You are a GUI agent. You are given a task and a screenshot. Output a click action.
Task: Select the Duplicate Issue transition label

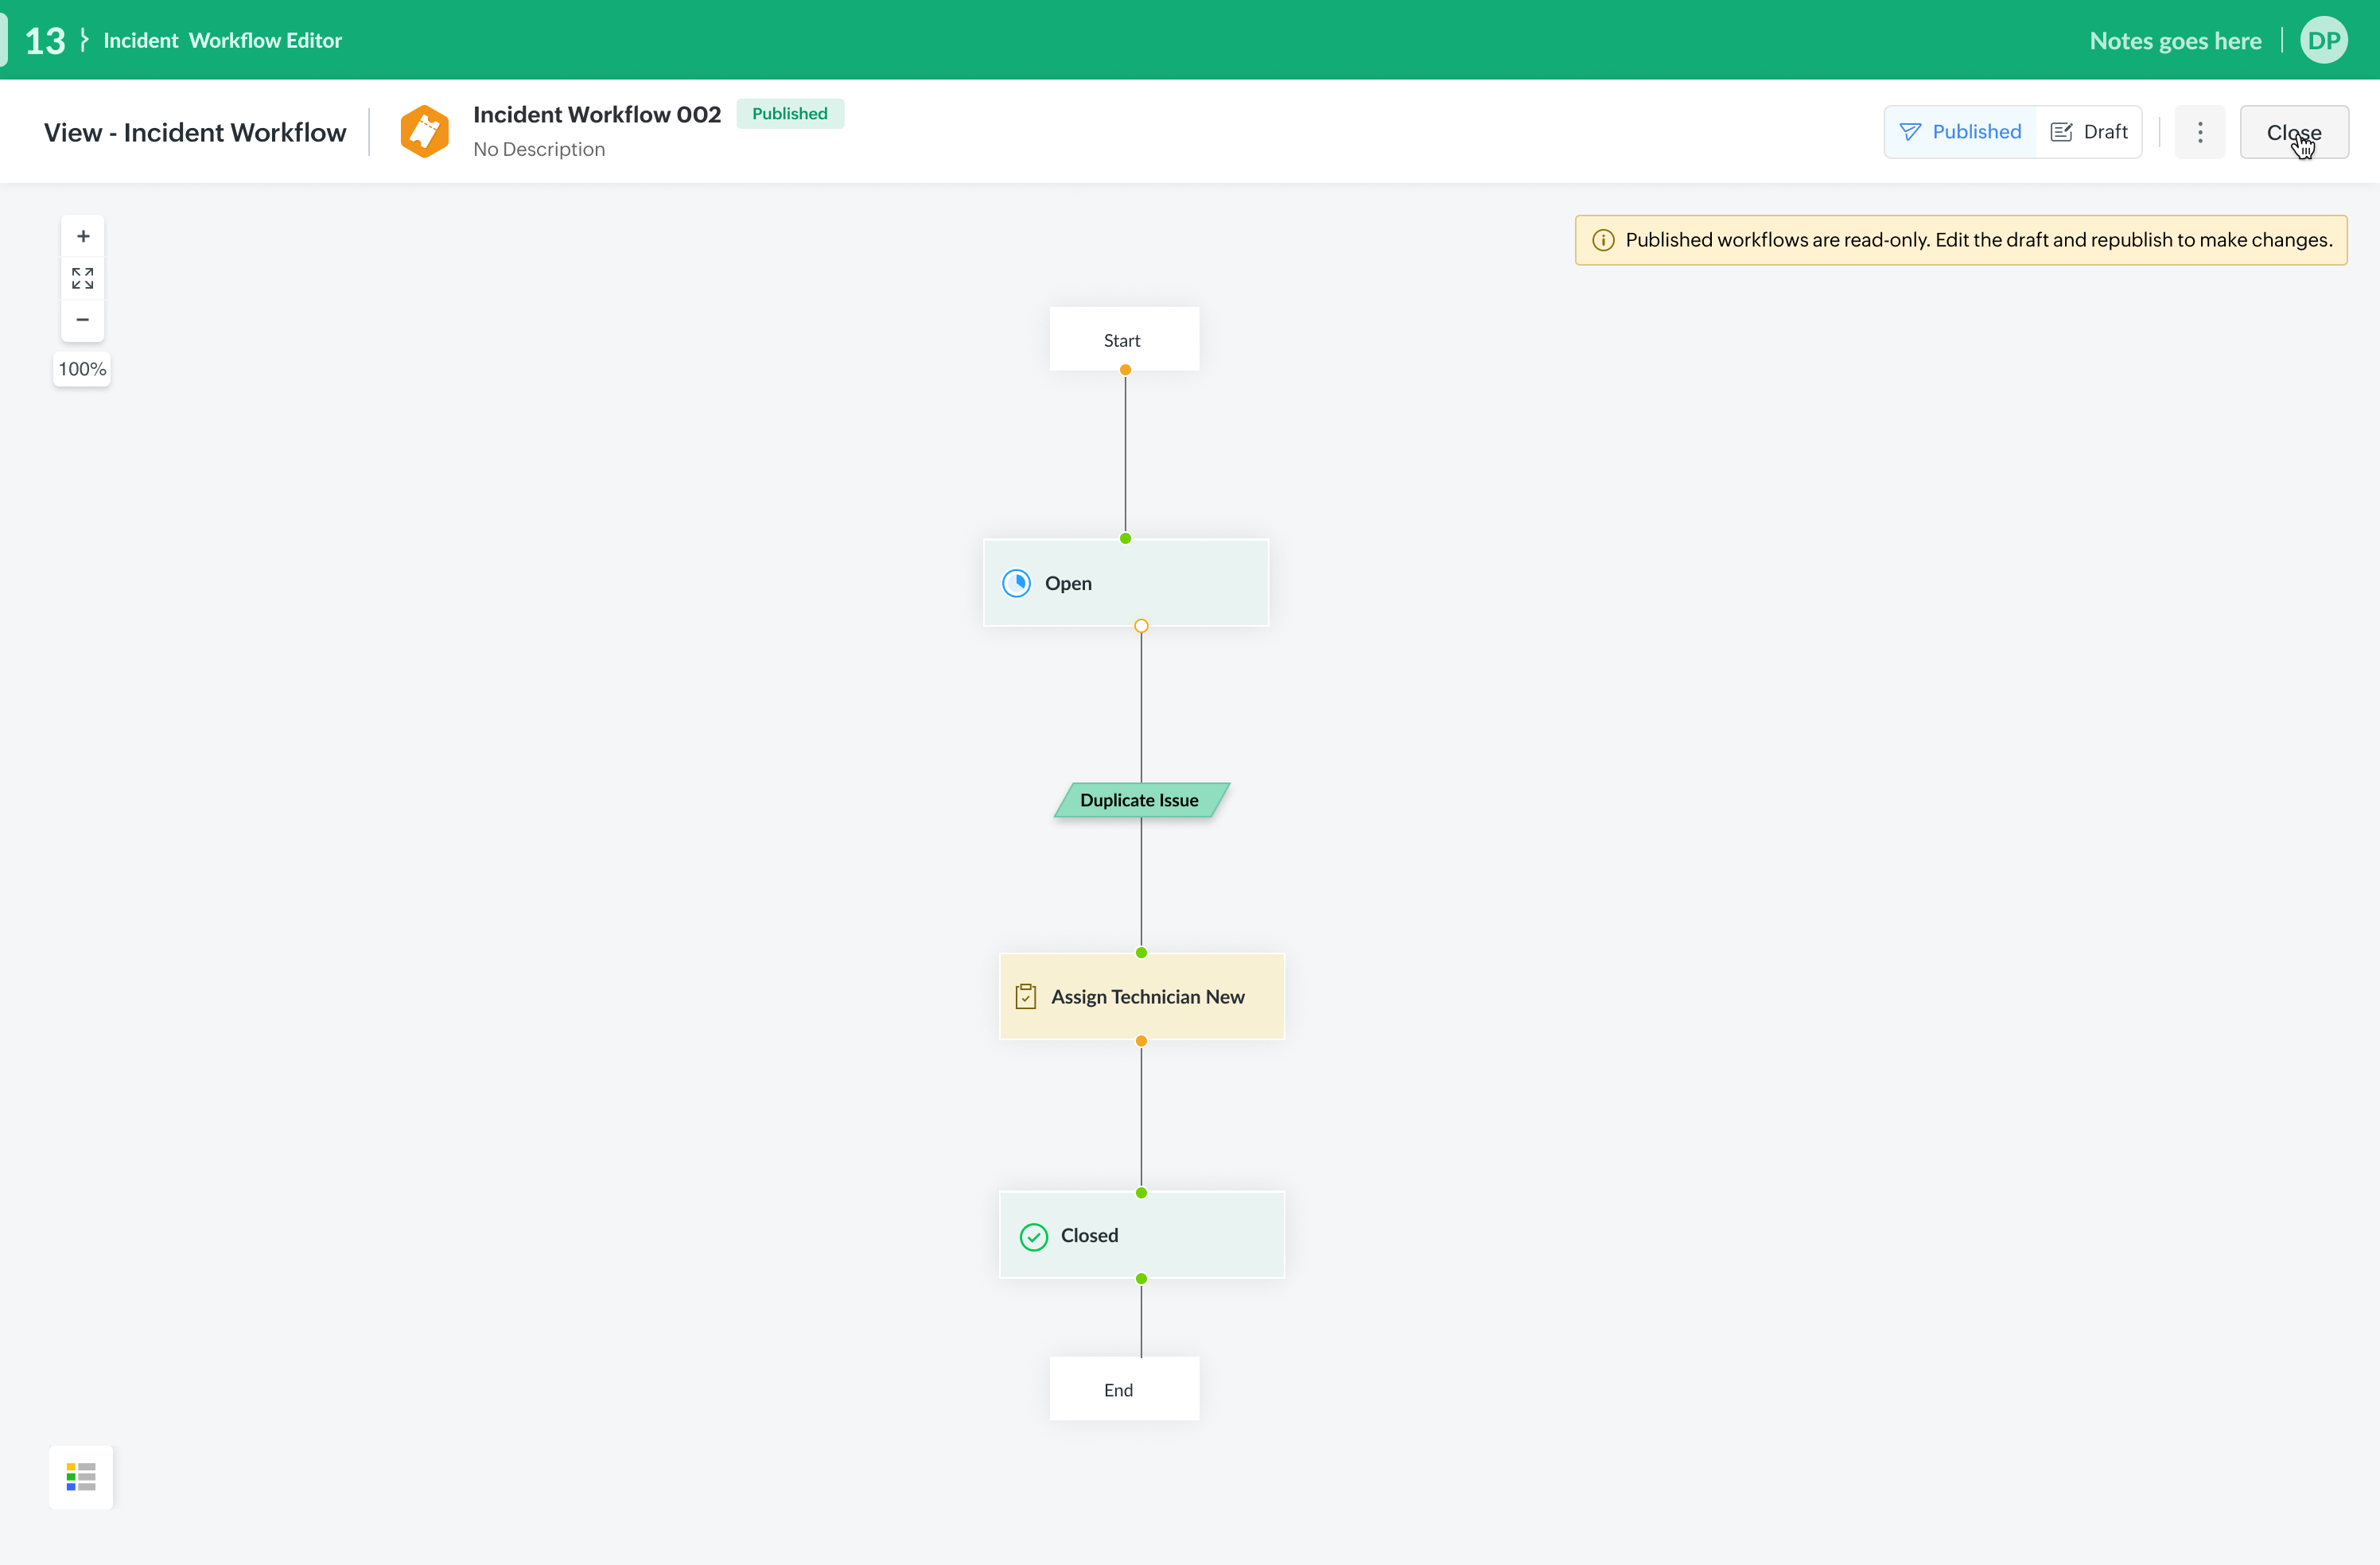1140,800
